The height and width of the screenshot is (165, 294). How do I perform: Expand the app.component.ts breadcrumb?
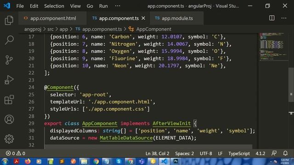tap(99, 29)
